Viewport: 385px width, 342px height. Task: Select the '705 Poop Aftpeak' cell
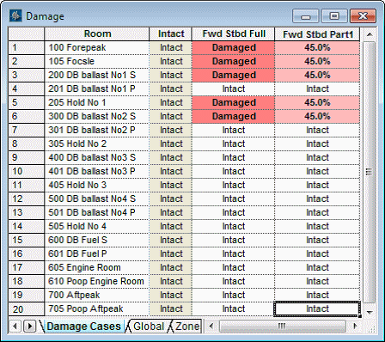coord(97,309)
